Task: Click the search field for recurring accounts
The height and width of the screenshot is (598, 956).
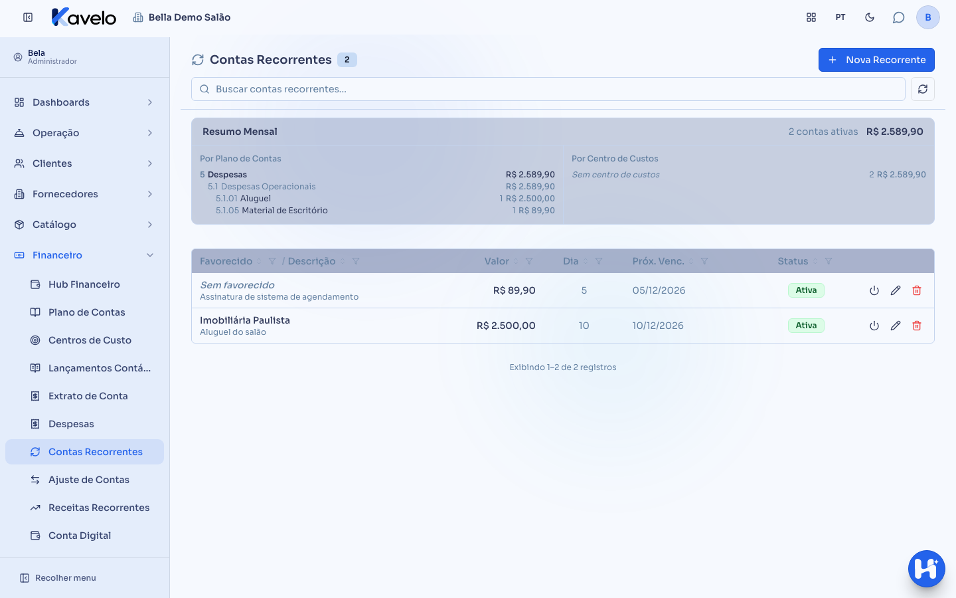Action: point(548,89)
